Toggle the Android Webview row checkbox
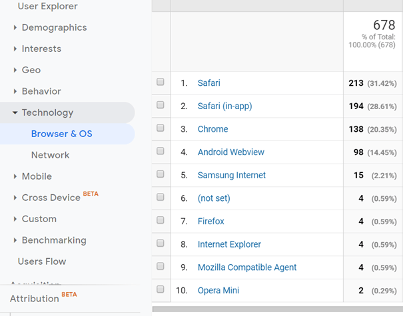 click(x=161, y=151)
